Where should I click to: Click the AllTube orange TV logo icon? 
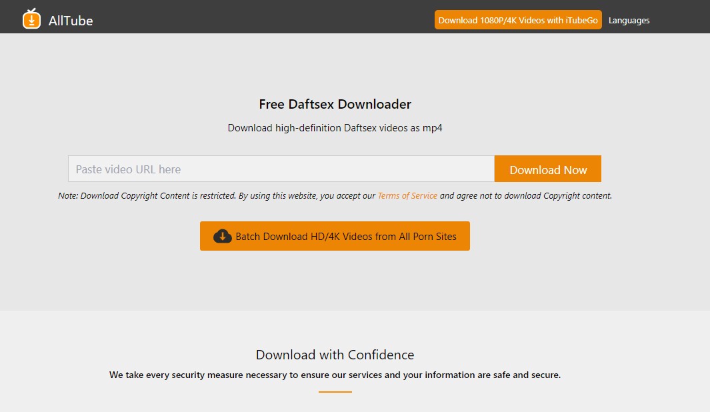32,19
